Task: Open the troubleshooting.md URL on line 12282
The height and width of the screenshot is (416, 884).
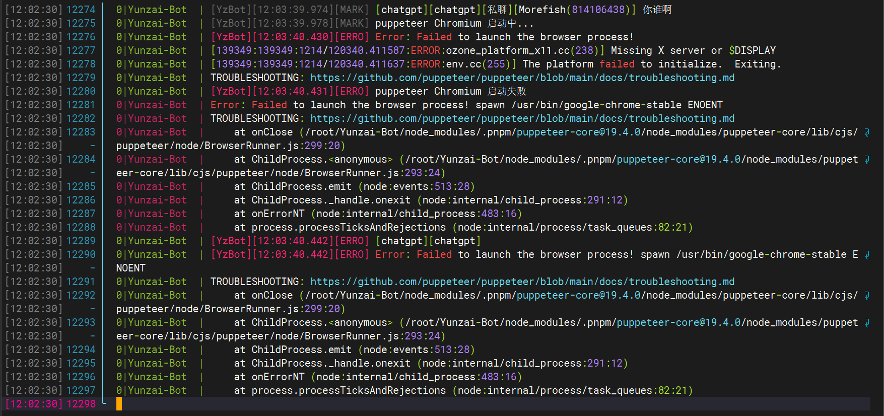Action: 522,118
